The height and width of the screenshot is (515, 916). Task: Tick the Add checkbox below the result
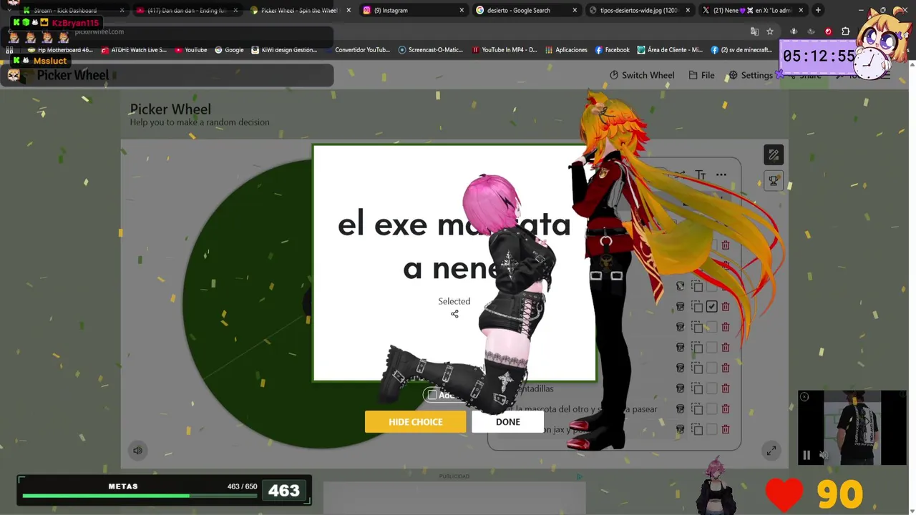[x=432, y=395]
